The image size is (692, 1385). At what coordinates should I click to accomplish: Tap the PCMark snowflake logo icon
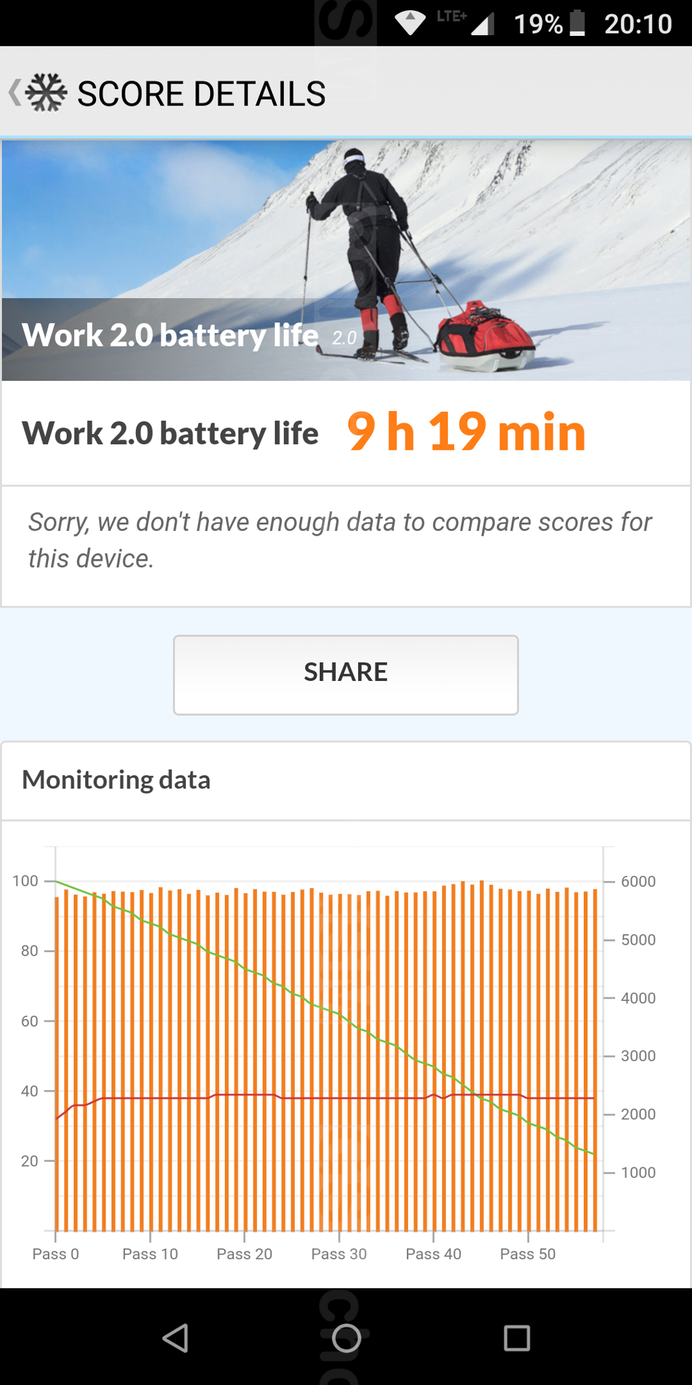click(x=47, y=93)
